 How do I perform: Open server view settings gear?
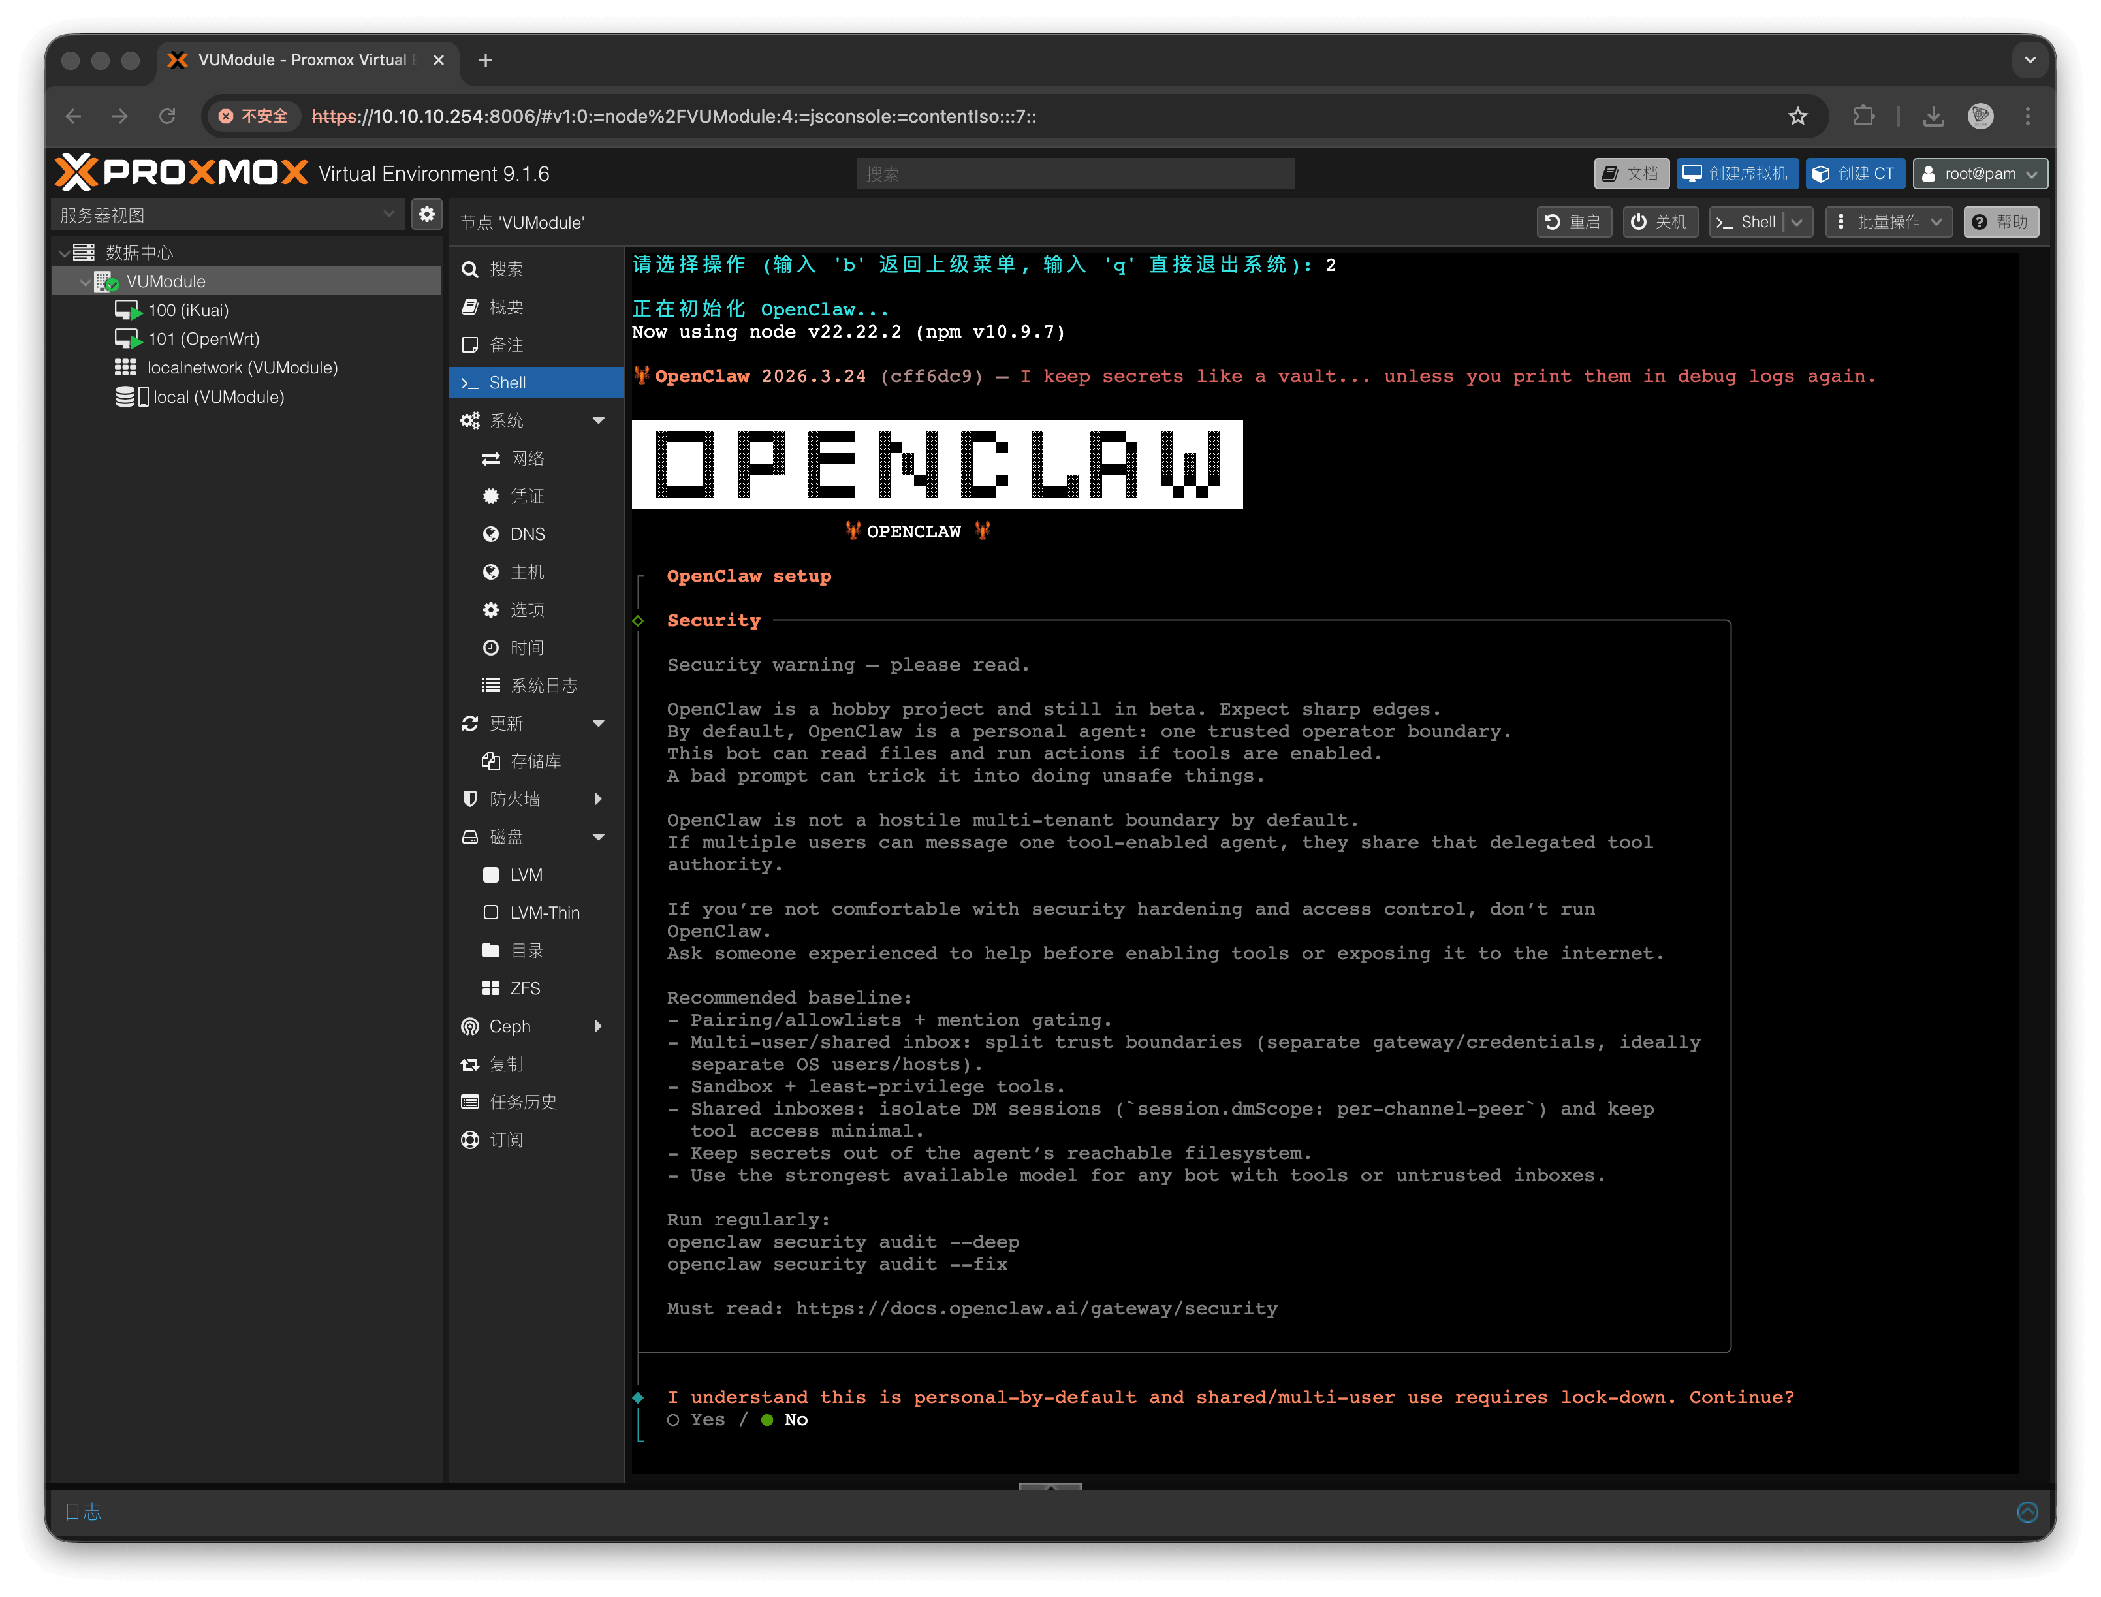point(427,215)
